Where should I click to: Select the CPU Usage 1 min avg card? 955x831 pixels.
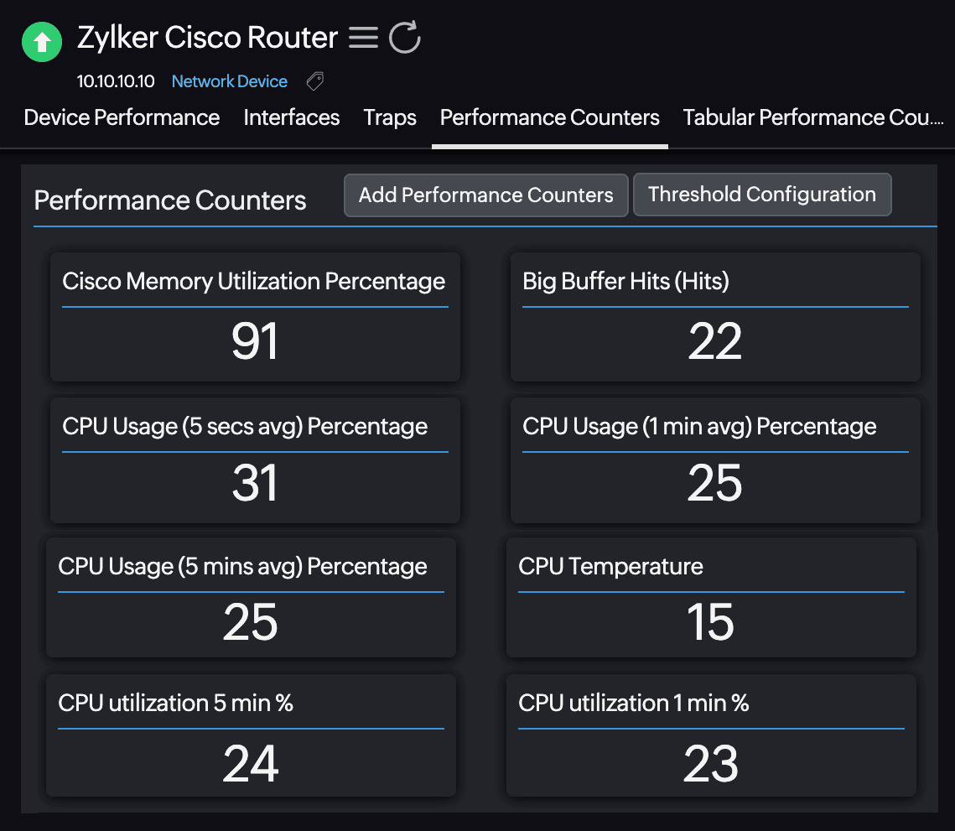click(x=714, y=460)
